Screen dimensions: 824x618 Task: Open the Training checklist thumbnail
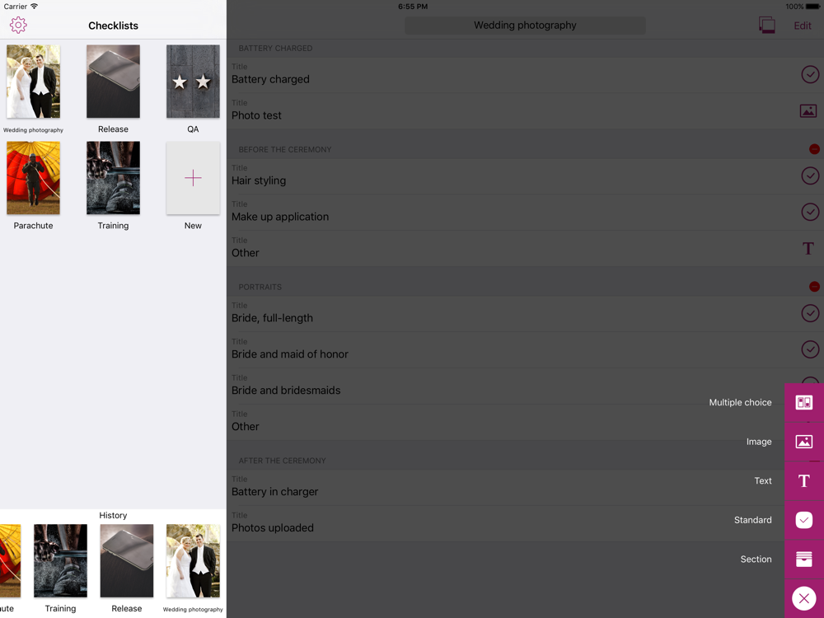pyautogui.click(x=113, y=178)
